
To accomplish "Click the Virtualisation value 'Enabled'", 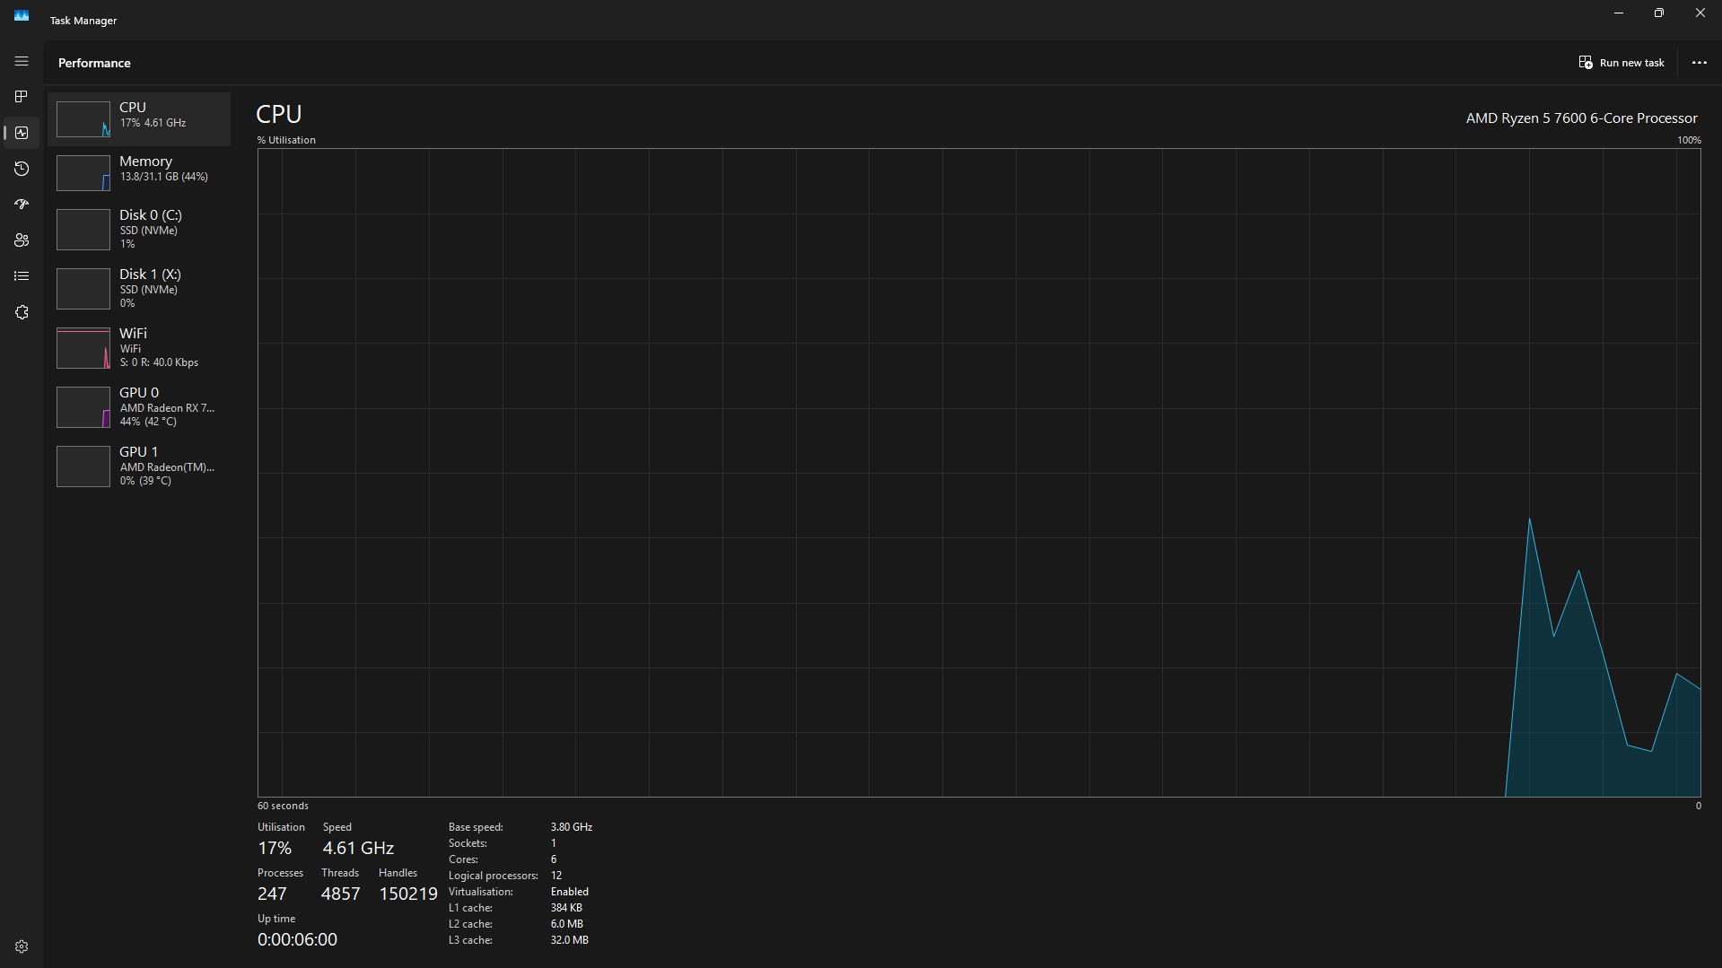I will coord(570,892).
